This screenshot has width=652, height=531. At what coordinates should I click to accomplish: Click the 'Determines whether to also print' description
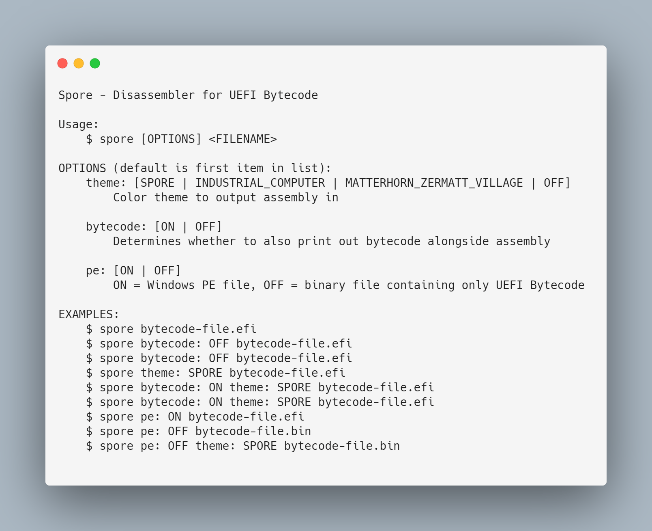point(332,241)
